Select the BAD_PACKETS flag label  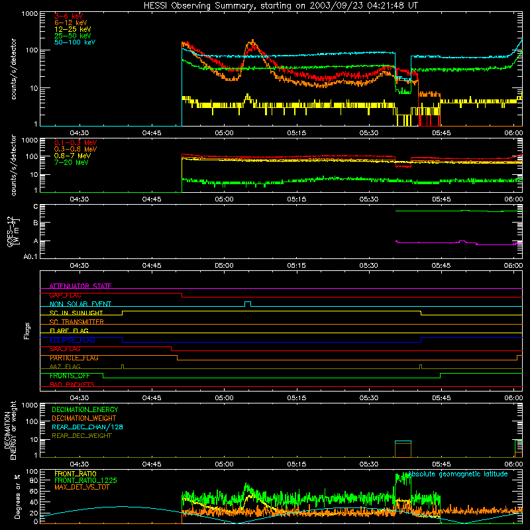pos(72,384)
